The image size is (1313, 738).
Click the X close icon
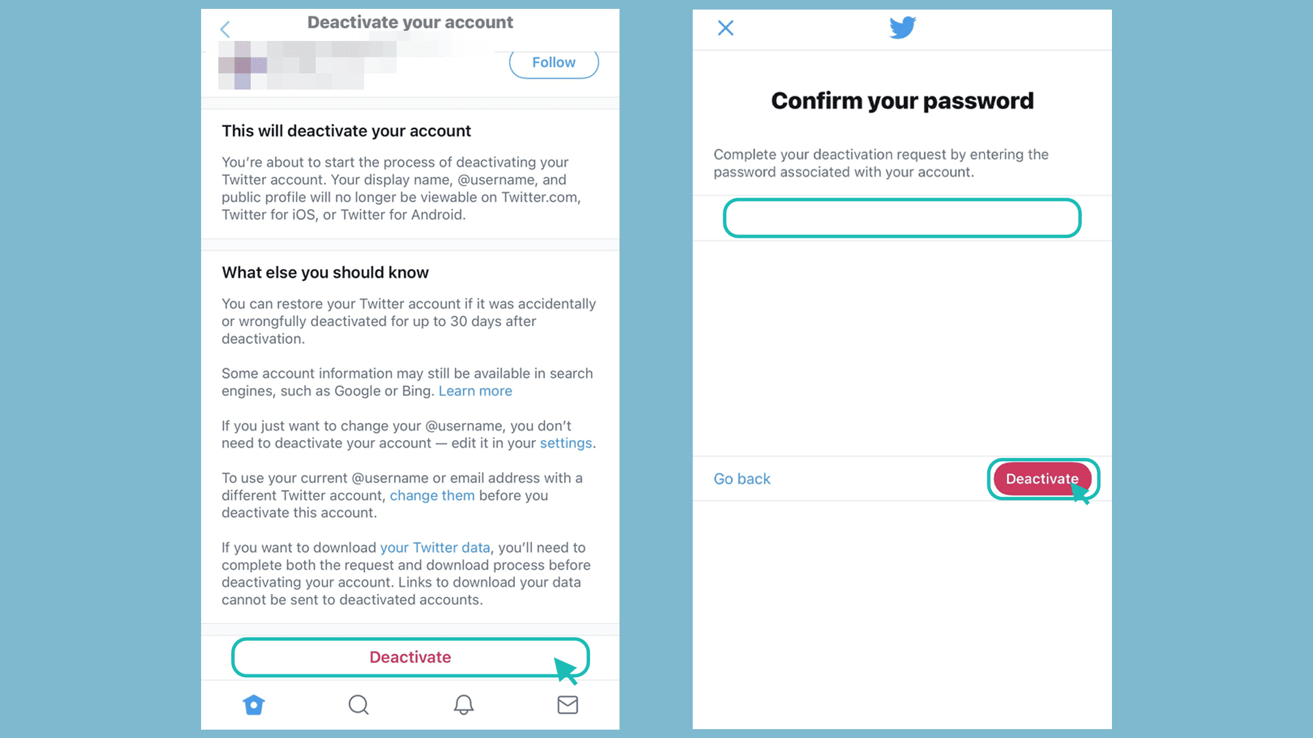[726, 28]
